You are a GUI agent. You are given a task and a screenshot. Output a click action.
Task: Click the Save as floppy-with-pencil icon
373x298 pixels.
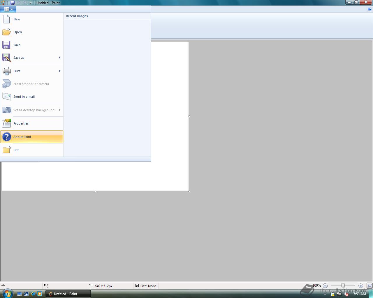(6, 58)
